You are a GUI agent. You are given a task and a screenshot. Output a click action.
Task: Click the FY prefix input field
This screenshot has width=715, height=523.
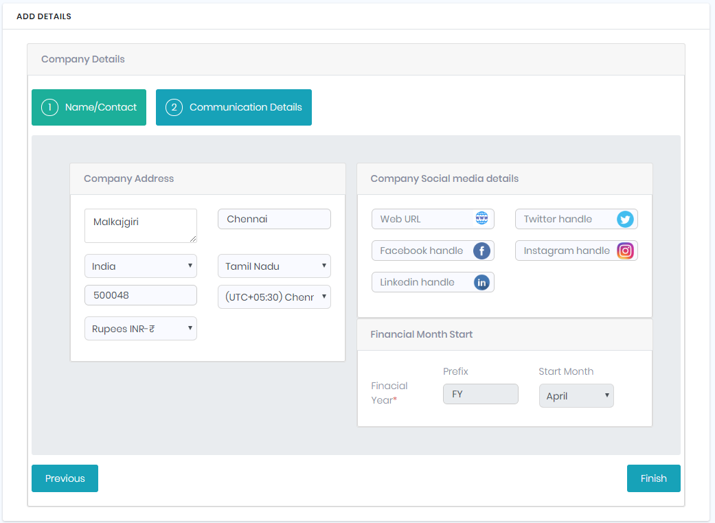tap(480, 394)
